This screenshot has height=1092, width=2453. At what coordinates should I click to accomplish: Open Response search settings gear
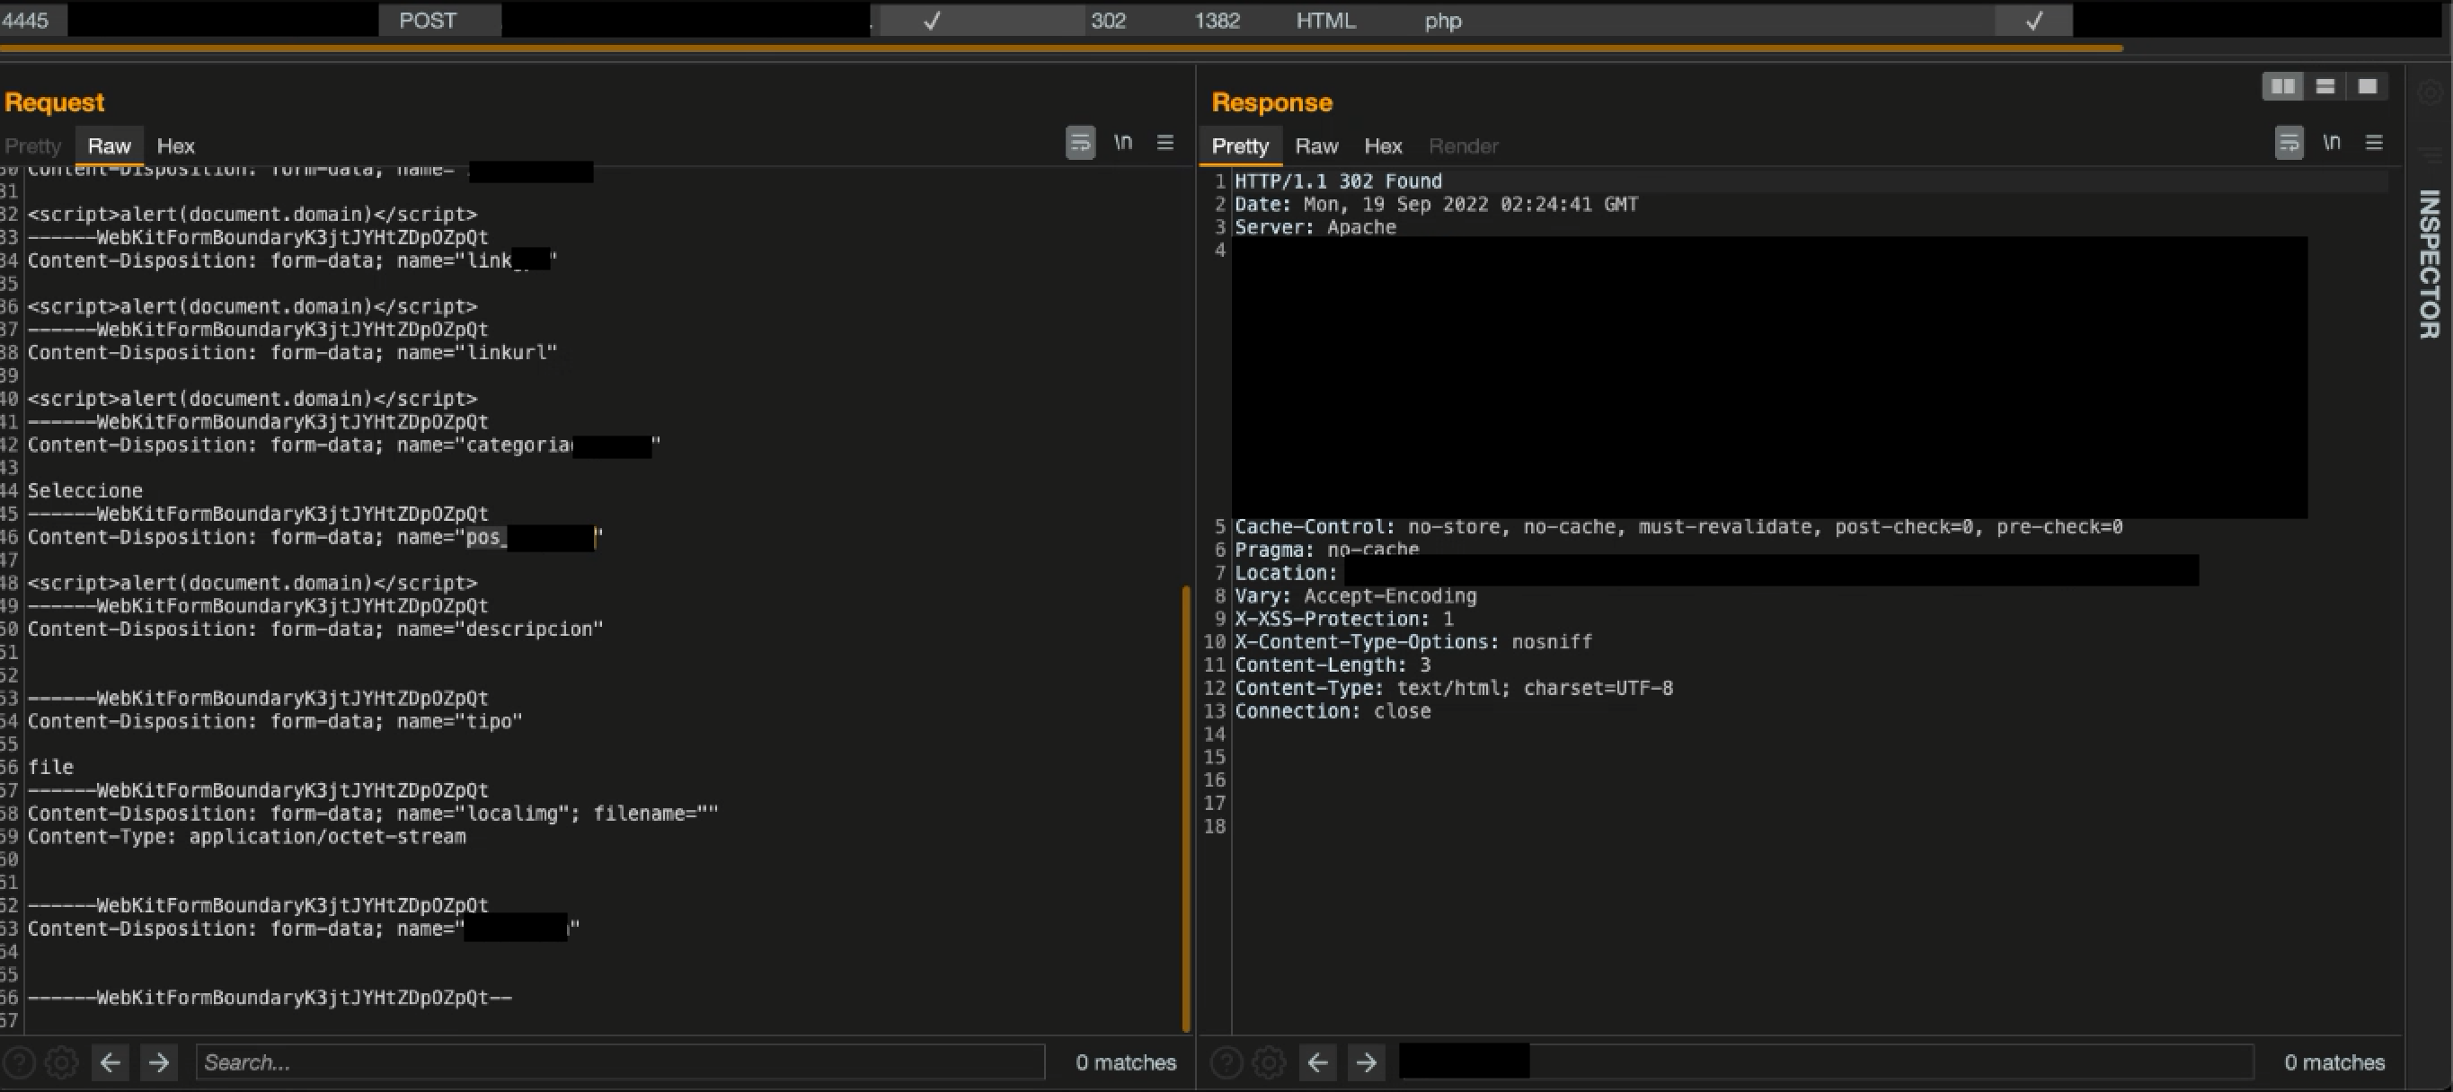click(1270, 1062)
